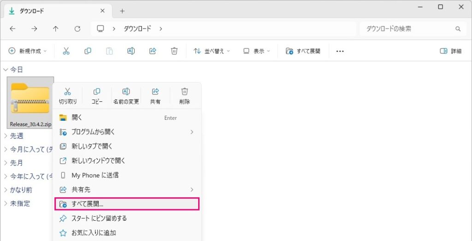Collapse the 今日 group

tap(6, 70)
